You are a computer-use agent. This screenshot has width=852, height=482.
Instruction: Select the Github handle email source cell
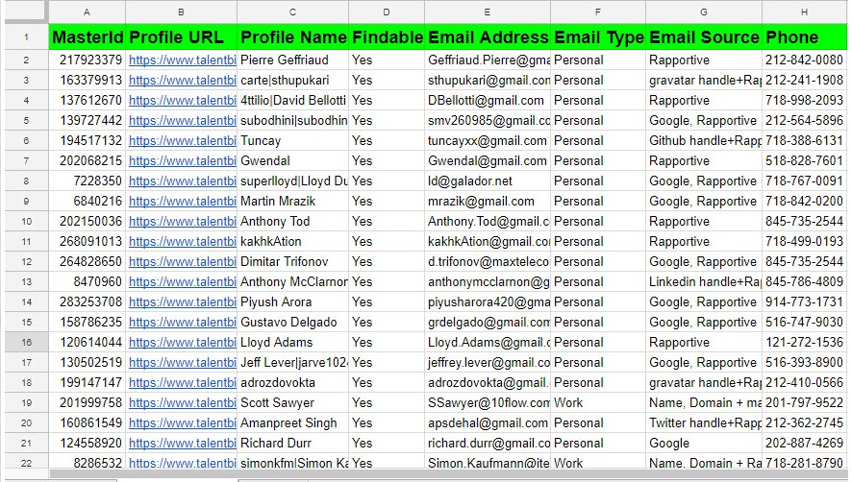pos(705,141)
